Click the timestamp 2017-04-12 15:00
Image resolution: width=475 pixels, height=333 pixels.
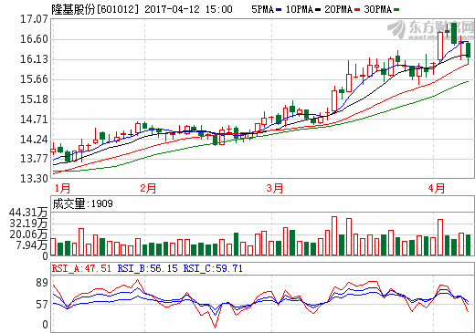[x=188, y=9]
